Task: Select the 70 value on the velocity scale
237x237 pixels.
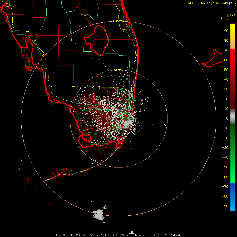Action: click(226, 50)
